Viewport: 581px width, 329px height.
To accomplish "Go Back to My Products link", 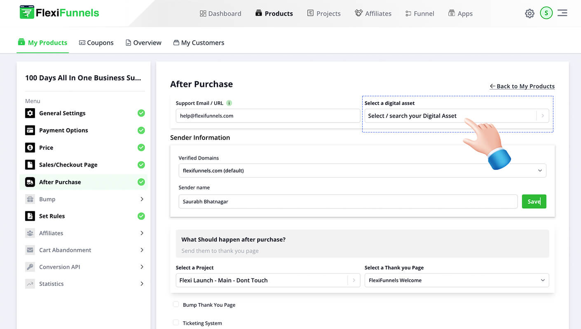I will pos(522,86).
